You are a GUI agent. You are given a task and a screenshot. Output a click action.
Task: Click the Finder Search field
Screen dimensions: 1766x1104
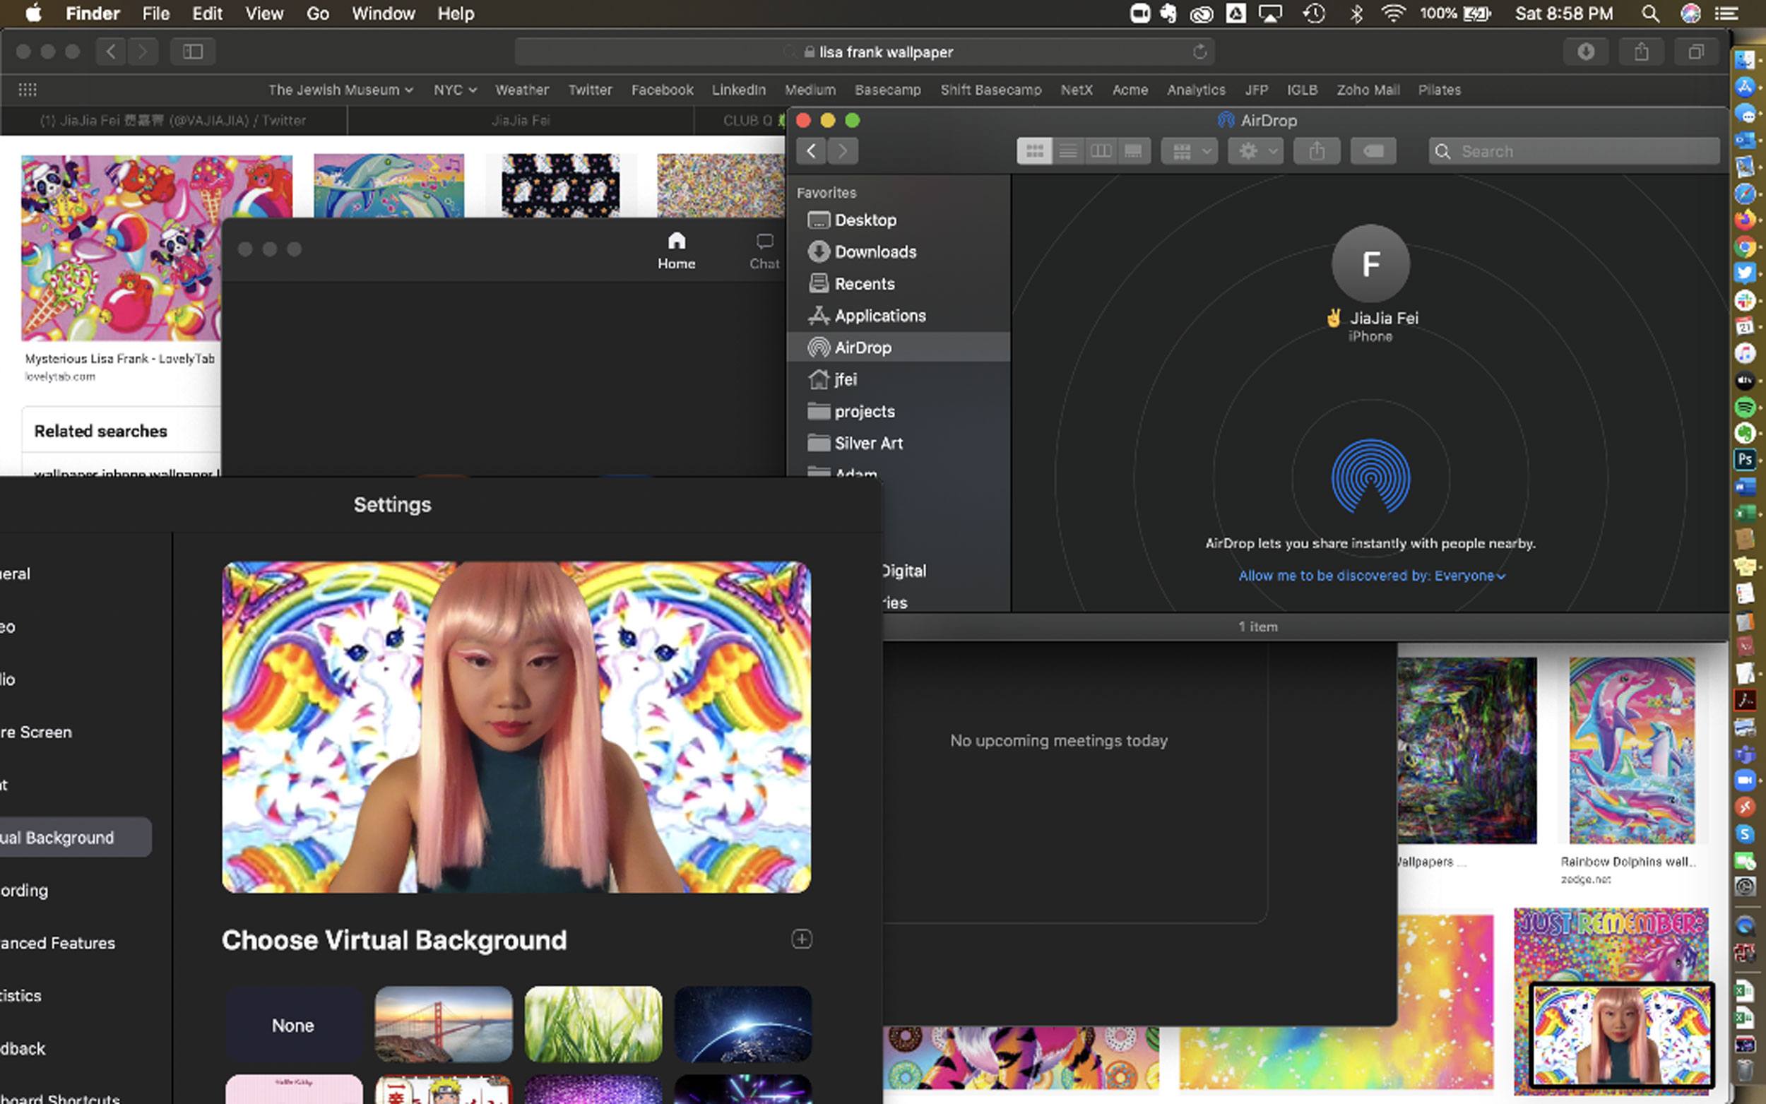[1574, 151]
